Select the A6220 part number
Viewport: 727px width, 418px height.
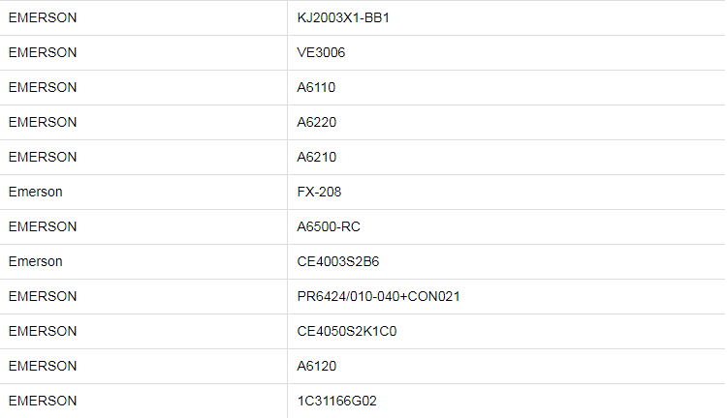[x=317, y=122]
